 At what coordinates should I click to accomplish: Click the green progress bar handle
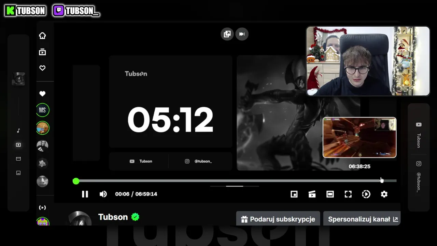(x=76, y=181)
